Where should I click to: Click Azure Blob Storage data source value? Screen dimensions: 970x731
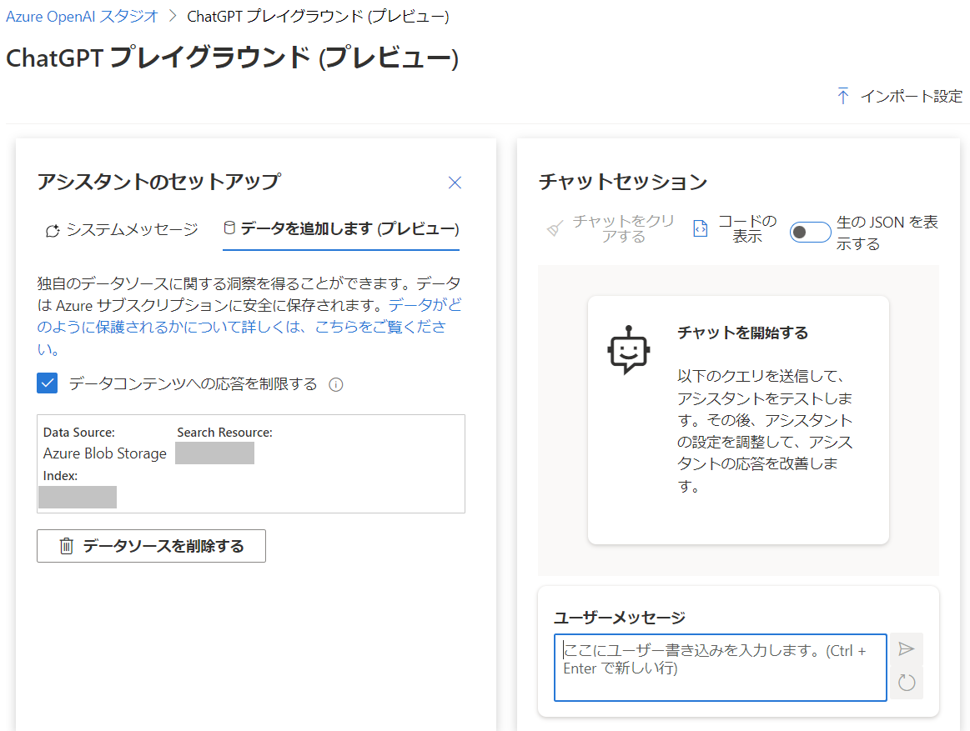click(105, 453)
